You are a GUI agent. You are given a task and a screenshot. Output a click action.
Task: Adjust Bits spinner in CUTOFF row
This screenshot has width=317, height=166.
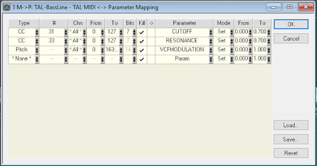(x=135, y=32)
